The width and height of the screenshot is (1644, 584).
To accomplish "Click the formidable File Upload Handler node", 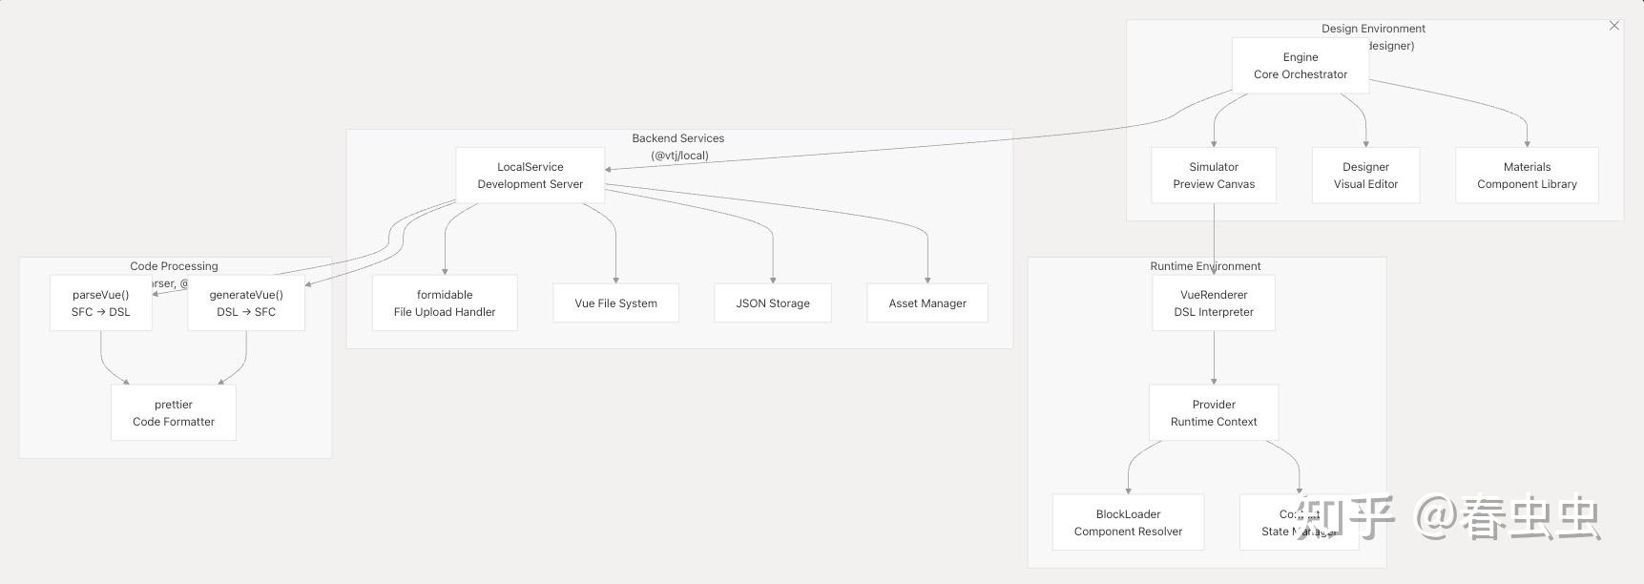I will (444, 303).
